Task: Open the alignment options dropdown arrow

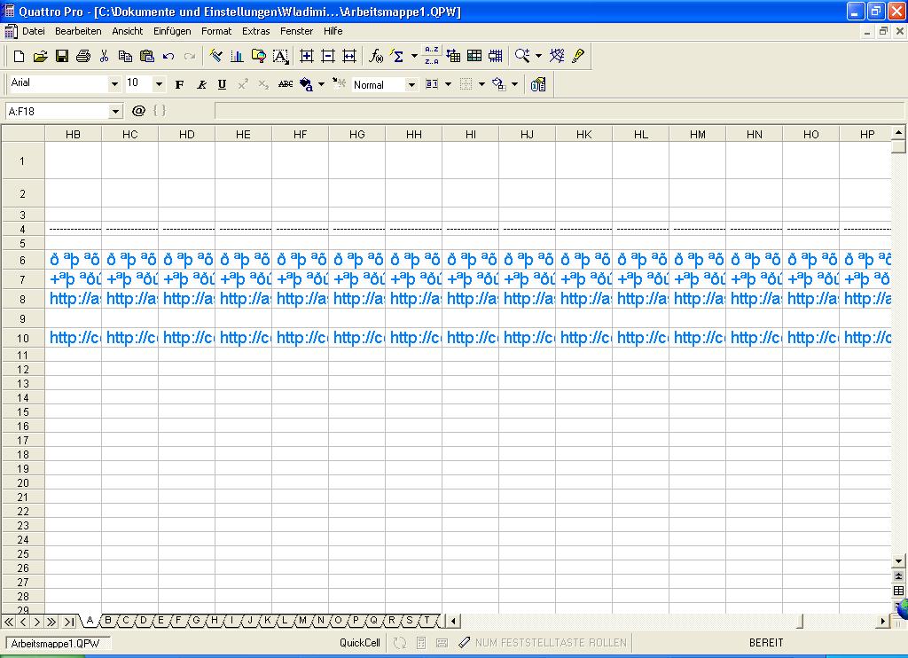Action: (x=448, y=84)
